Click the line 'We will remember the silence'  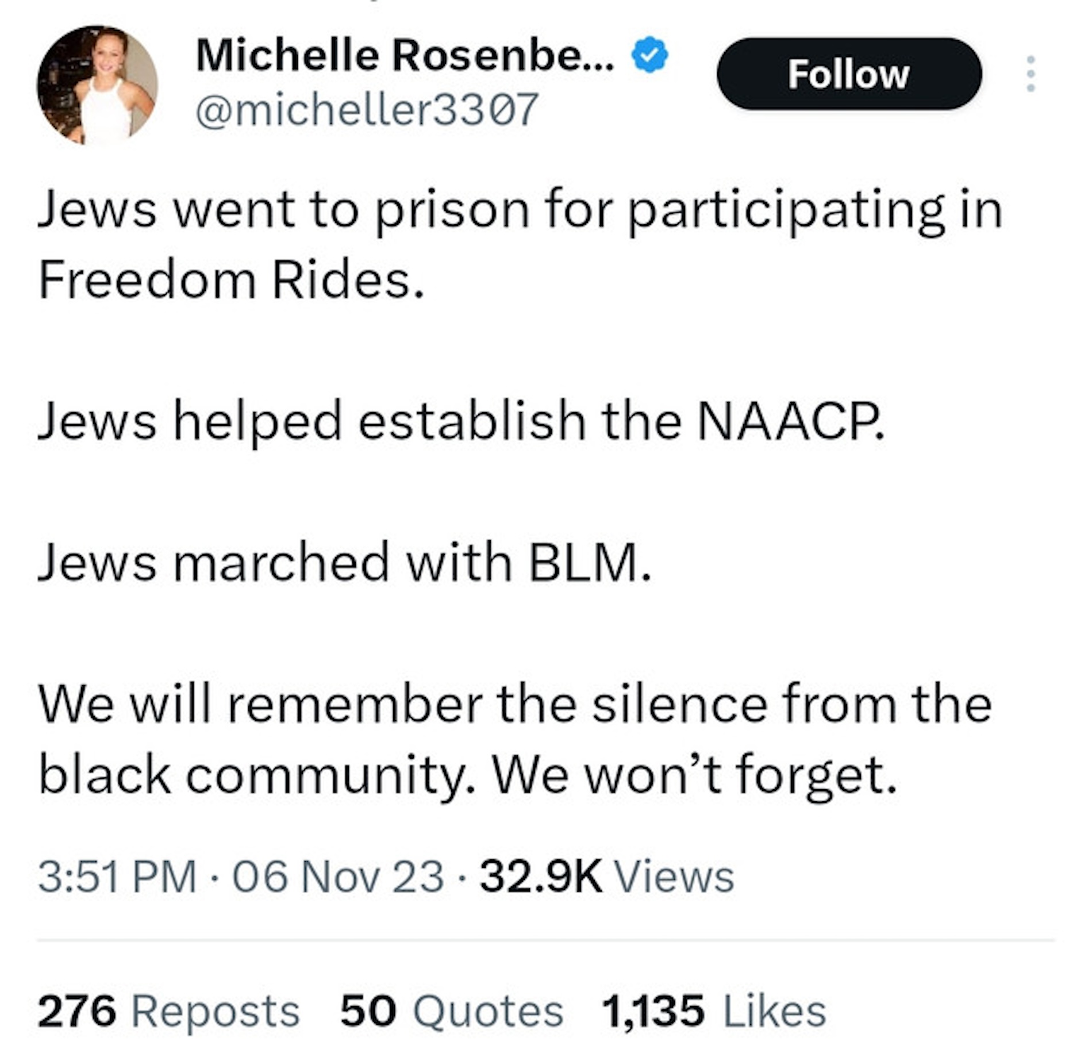tap(514, 704)
